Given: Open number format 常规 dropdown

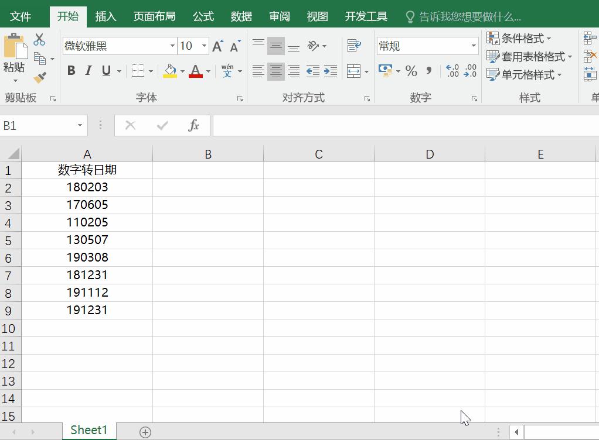Looking at the screenshot, I should [x=474, y=46].
